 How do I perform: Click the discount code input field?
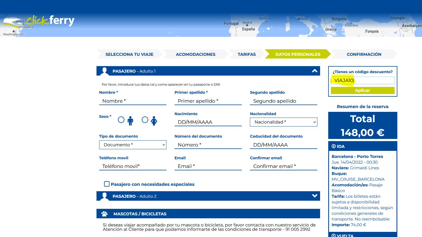pyautogui.click(x=363, y=80)
